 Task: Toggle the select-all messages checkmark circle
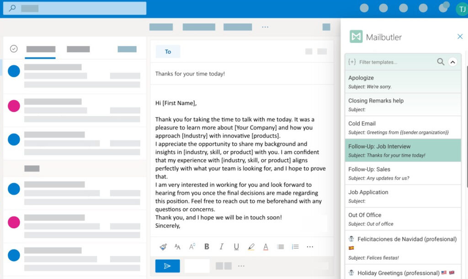click(14, 49)
